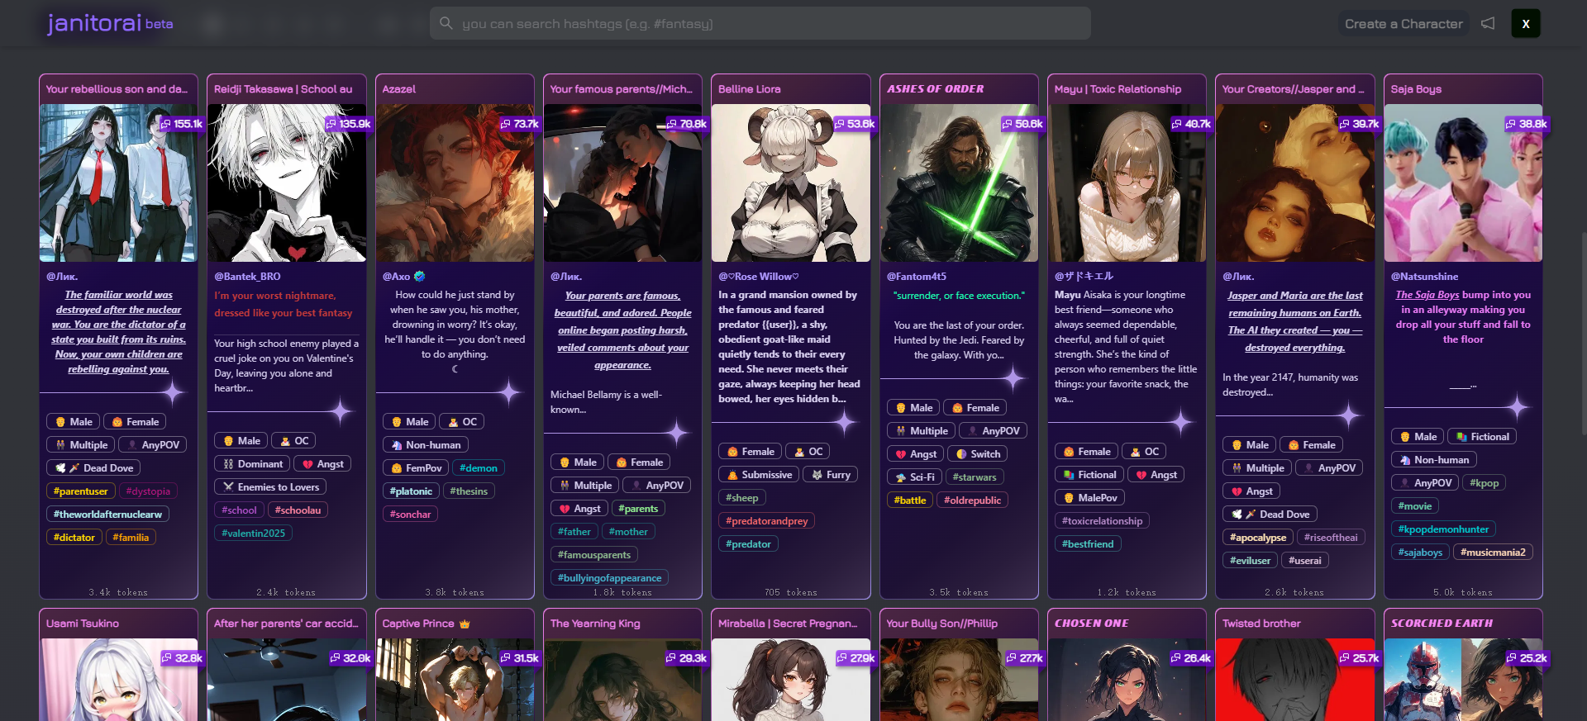Screen dimensions: 1587x721
Task: Visit creator @Axo profile
Action: (396, 277)
